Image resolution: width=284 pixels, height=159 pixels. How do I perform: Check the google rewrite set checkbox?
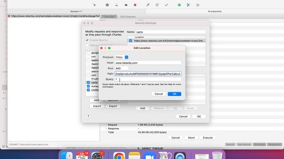point(88,53)
